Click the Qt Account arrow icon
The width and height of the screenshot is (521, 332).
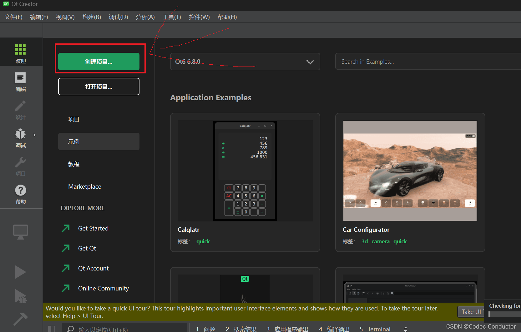(x=66, y=268)
